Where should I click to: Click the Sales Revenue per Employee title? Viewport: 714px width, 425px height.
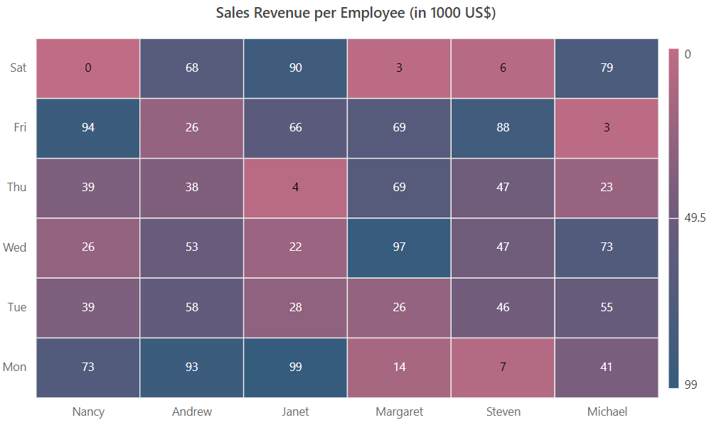pyautogui.click(x=356, y=13)
